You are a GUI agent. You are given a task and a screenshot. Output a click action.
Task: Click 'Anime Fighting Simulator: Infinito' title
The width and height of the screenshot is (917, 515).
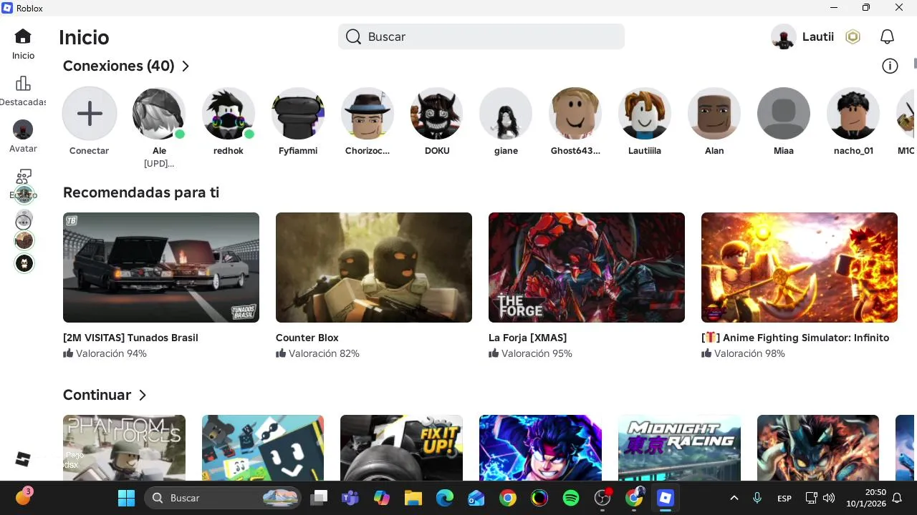point(795,338)
